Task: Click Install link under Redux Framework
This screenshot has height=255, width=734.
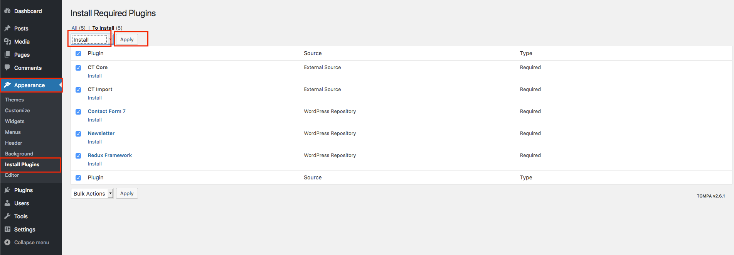Action: (95, 164)
